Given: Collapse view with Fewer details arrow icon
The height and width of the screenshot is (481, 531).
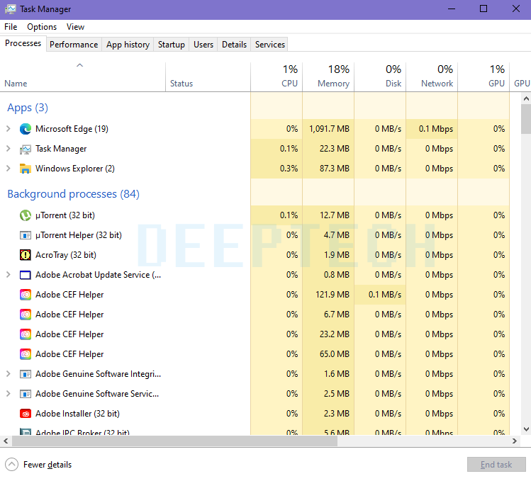Looking at the screenshot, I should point(11,465).
